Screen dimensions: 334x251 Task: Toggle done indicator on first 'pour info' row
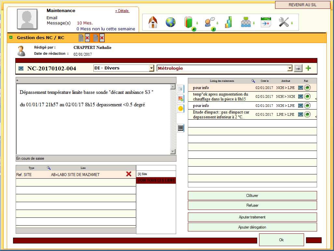coord(307,88)
